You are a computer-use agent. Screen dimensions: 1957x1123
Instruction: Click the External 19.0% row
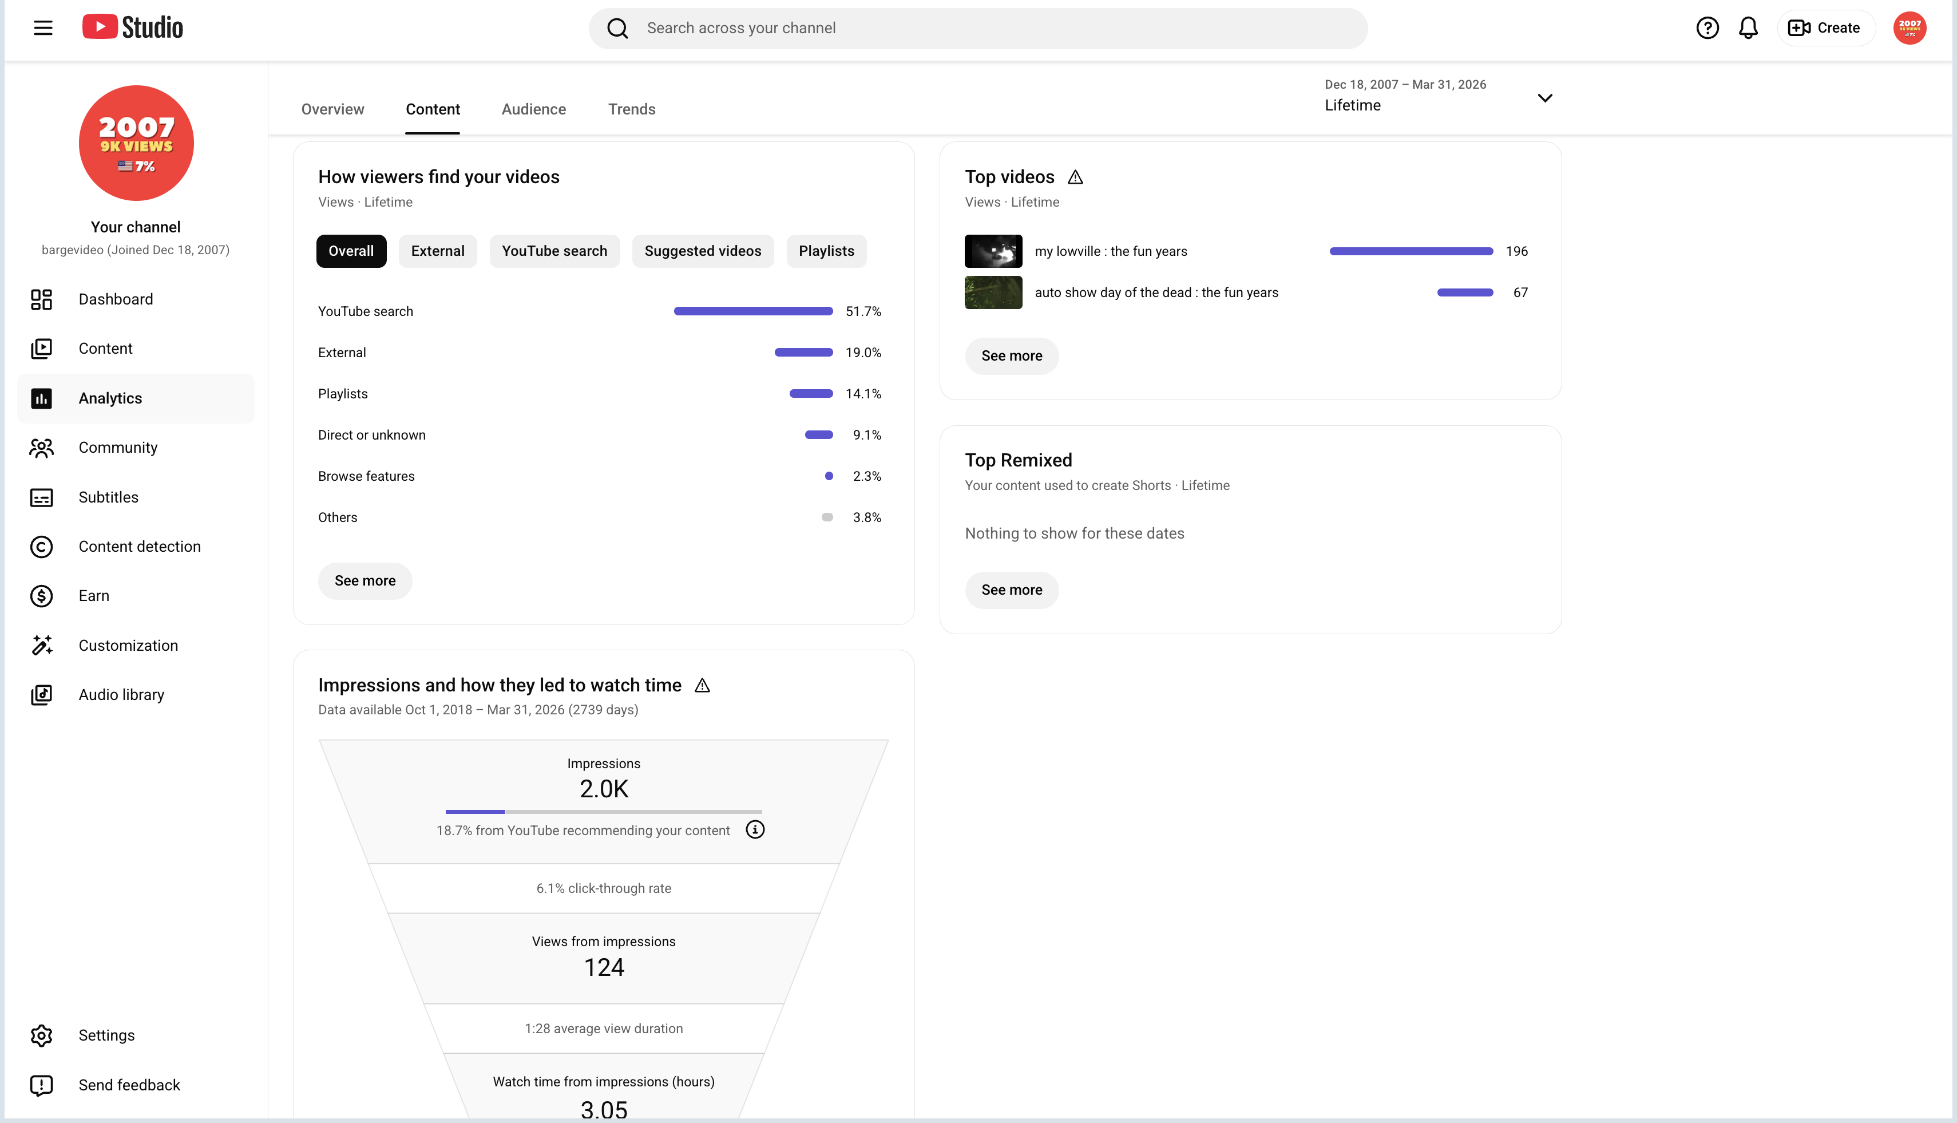[x=599, y=353]
